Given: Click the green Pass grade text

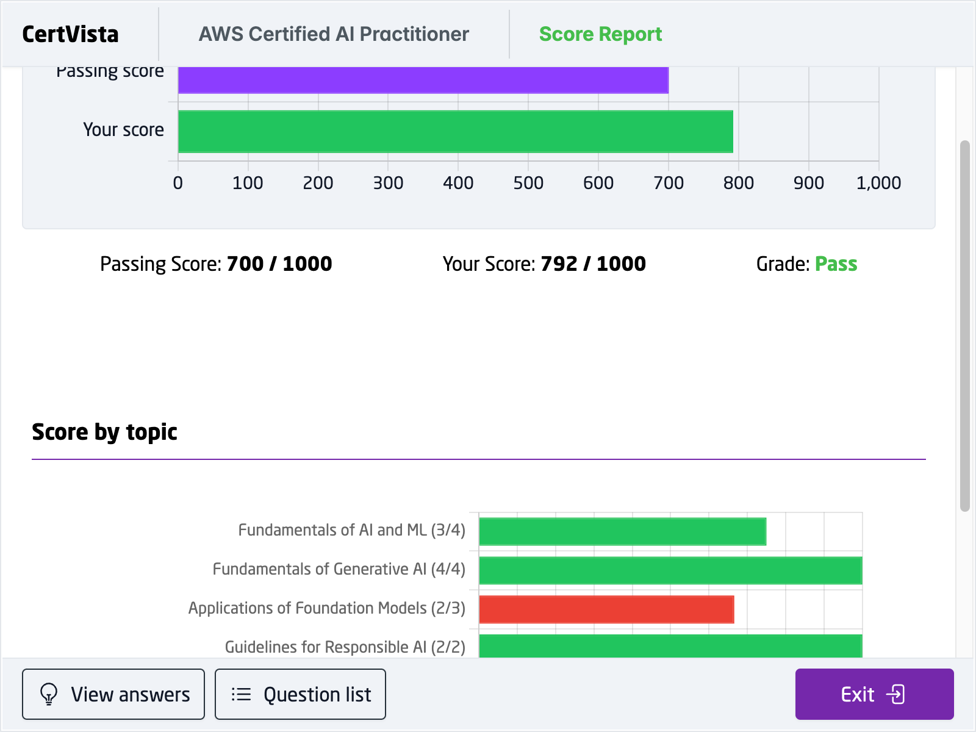Looking at the screenshot, I should point(836,264).
